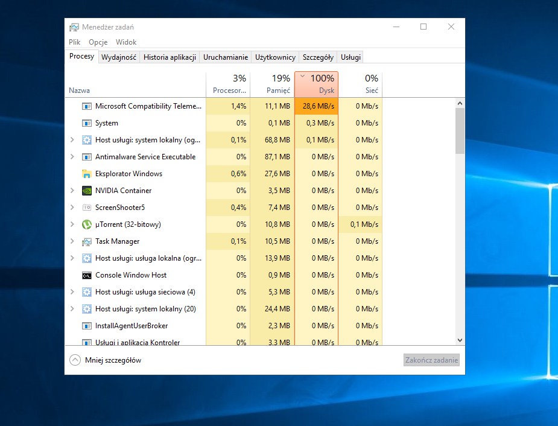558x426 pixels.
Task: Sort by the Nazwa column header
Action: point(136,84)
